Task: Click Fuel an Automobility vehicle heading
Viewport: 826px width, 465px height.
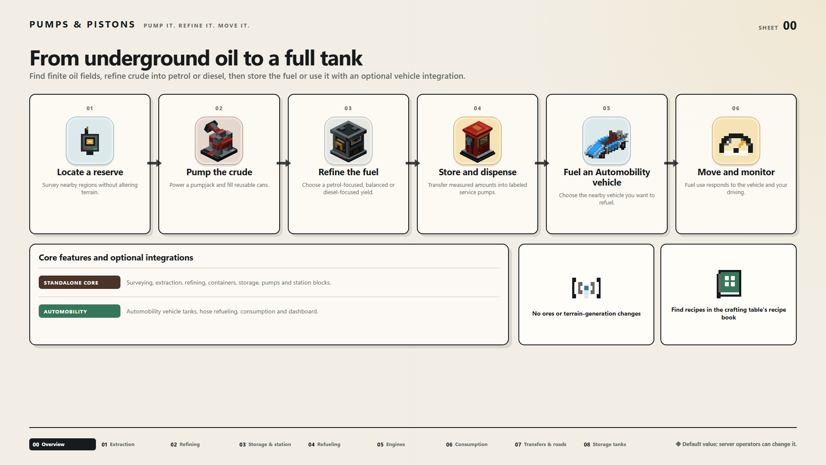Action: coord(607,177)
